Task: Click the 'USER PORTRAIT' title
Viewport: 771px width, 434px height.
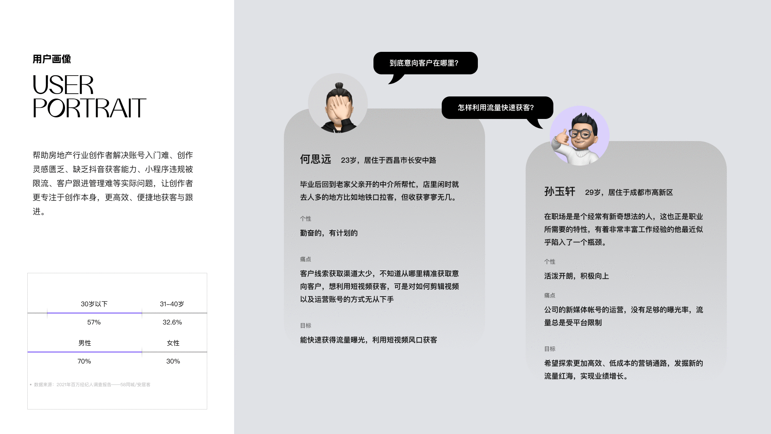Action: click(89, 96)
